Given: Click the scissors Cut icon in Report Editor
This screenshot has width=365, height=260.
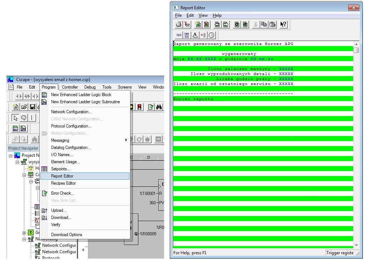Looking at the screenshot, I should pos(256,24).
